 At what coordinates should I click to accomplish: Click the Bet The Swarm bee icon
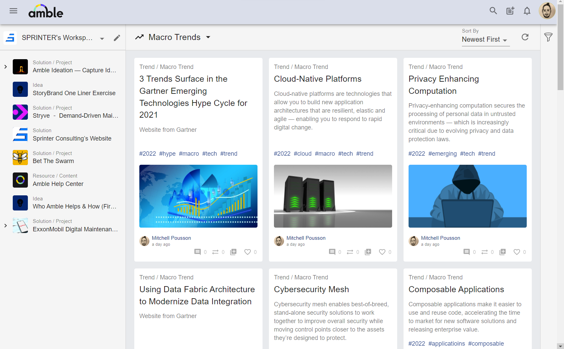pos(20,157)
